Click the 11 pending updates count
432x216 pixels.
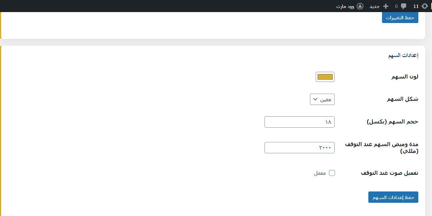416,6
